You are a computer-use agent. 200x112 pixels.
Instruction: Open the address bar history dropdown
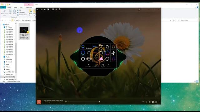click(171, 20)
